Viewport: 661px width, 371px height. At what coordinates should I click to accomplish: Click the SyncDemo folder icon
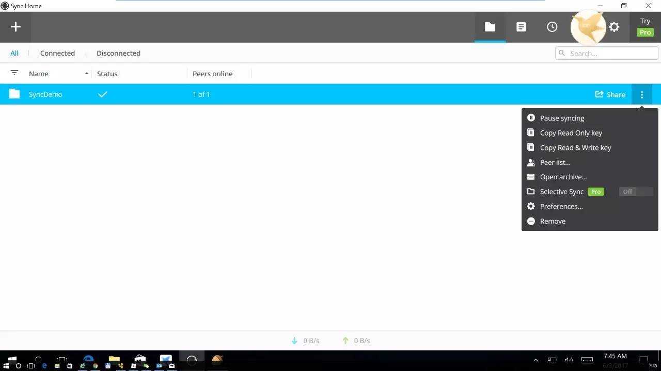[14, 94]
